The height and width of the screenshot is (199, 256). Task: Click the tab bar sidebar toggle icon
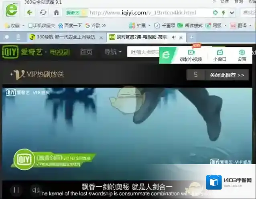click(x=6, y=37)
